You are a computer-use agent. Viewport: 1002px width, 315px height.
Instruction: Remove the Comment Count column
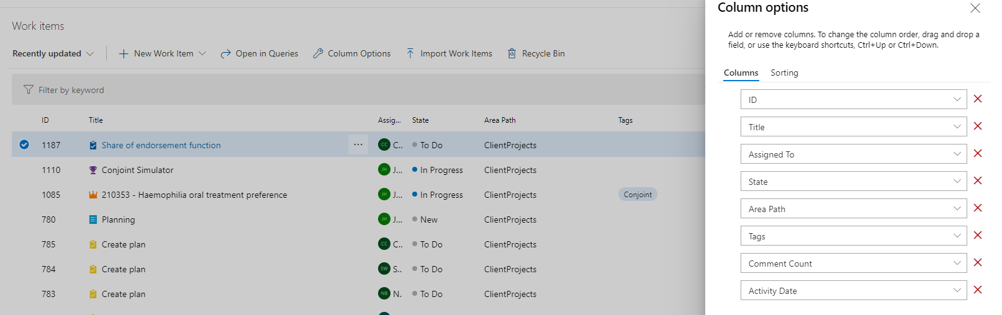point(978,263)
